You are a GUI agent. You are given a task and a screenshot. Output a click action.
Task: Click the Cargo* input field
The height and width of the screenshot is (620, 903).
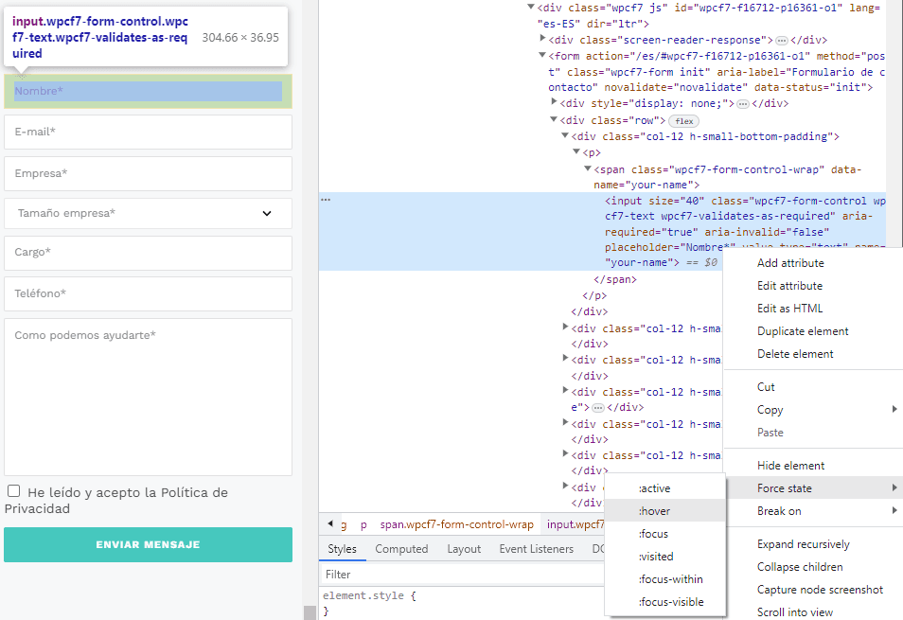(148, 253)
